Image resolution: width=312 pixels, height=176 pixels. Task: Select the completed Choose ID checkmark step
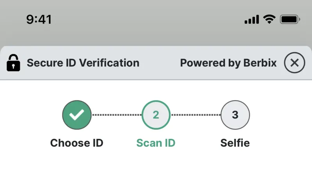(x=77, y=115)
